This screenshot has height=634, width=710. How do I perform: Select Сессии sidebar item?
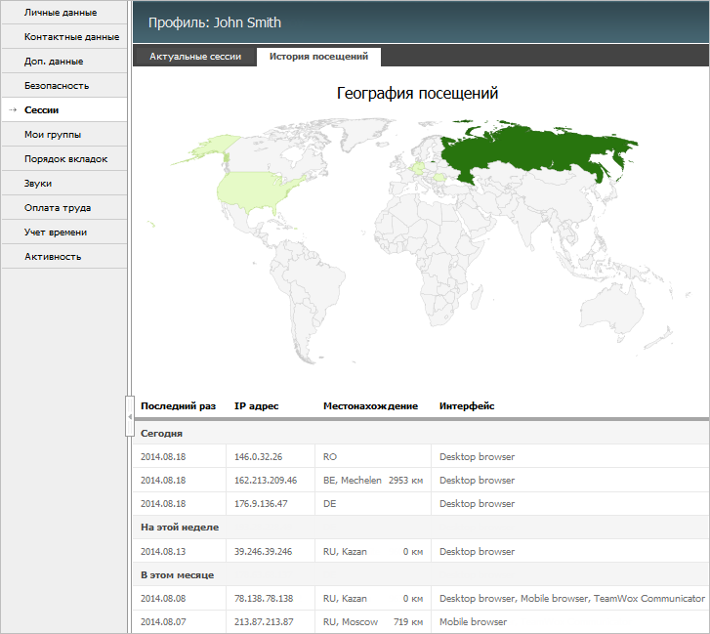point(64,110)
